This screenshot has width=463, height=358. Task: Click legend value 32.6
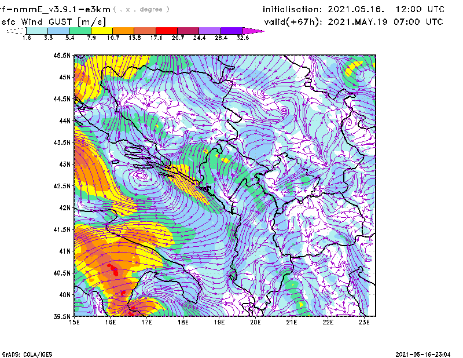(242, 38)
